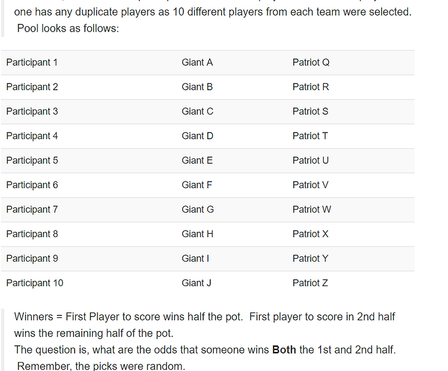The width and height of the screenshot is (448, 371).
Task: Click the Patriot W table cell
Action: click(x=351, y=210)
